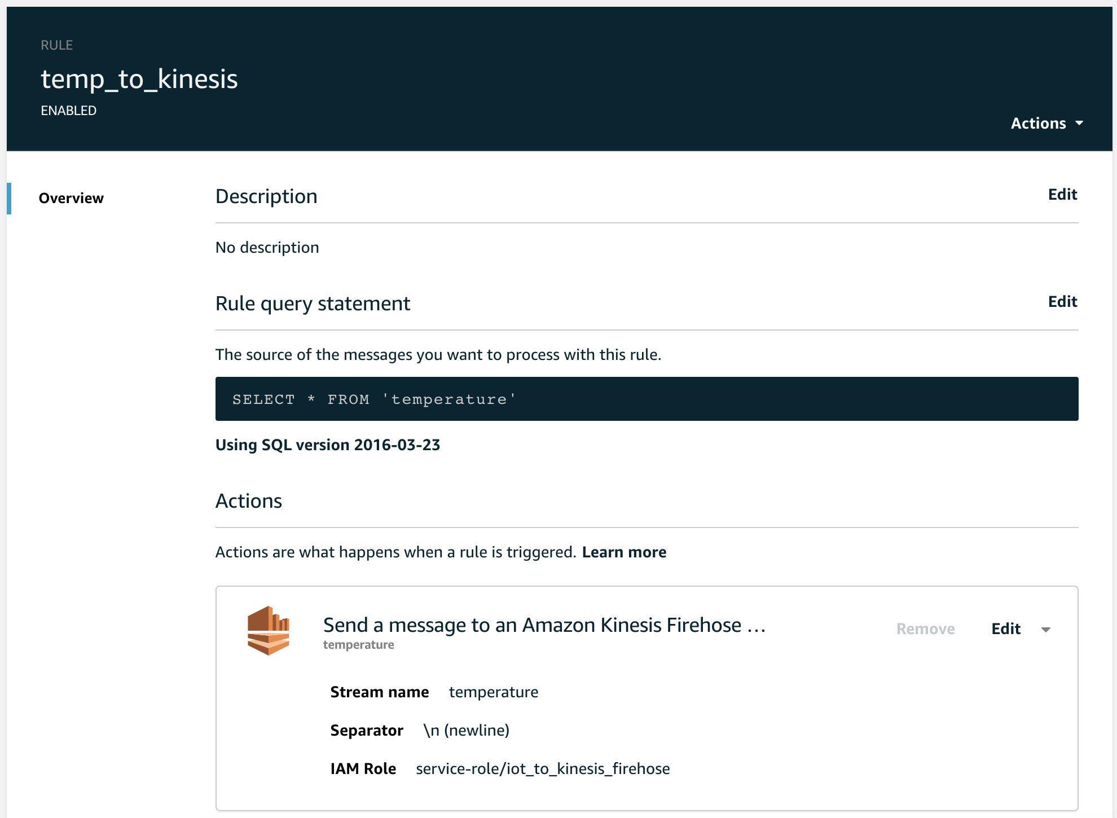The height and width of the screenshot is (818, 1117).
Task: Select the Overview tab in the sidebar
Action: 71,198
